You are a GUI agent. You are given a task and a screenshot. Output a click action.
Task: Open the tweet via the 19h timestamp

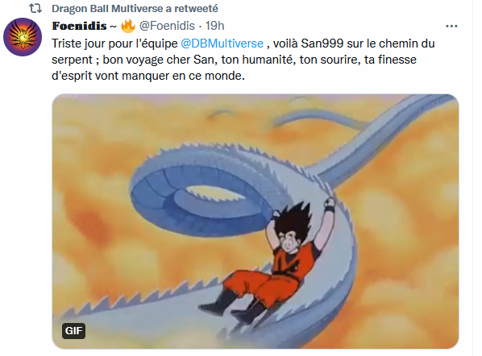[215, 26]
